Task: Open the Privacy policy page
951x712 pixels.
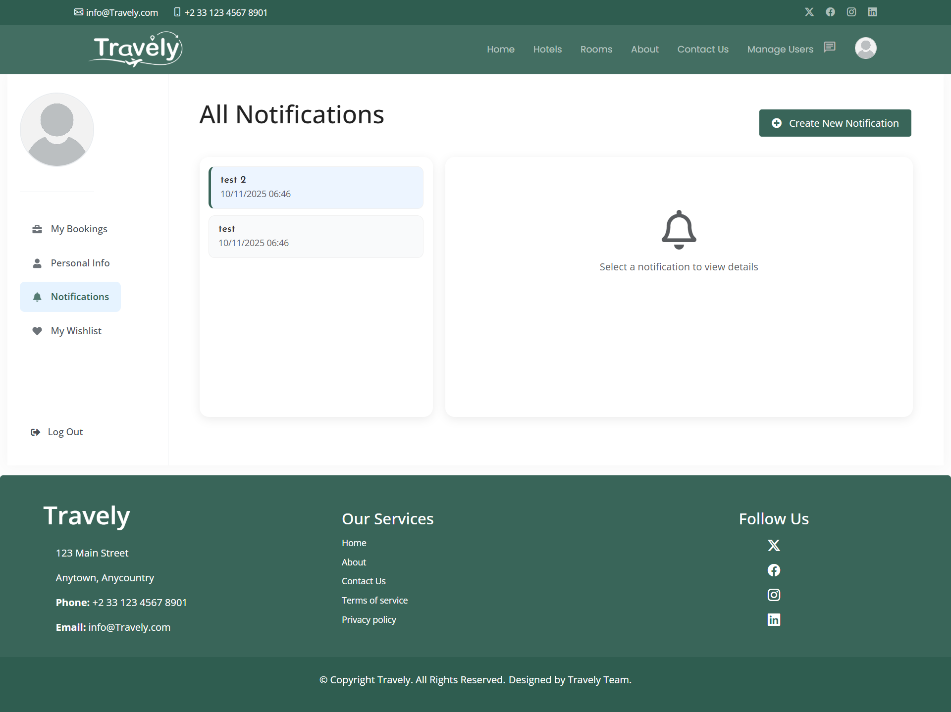Action: click(x=369, y=619)
